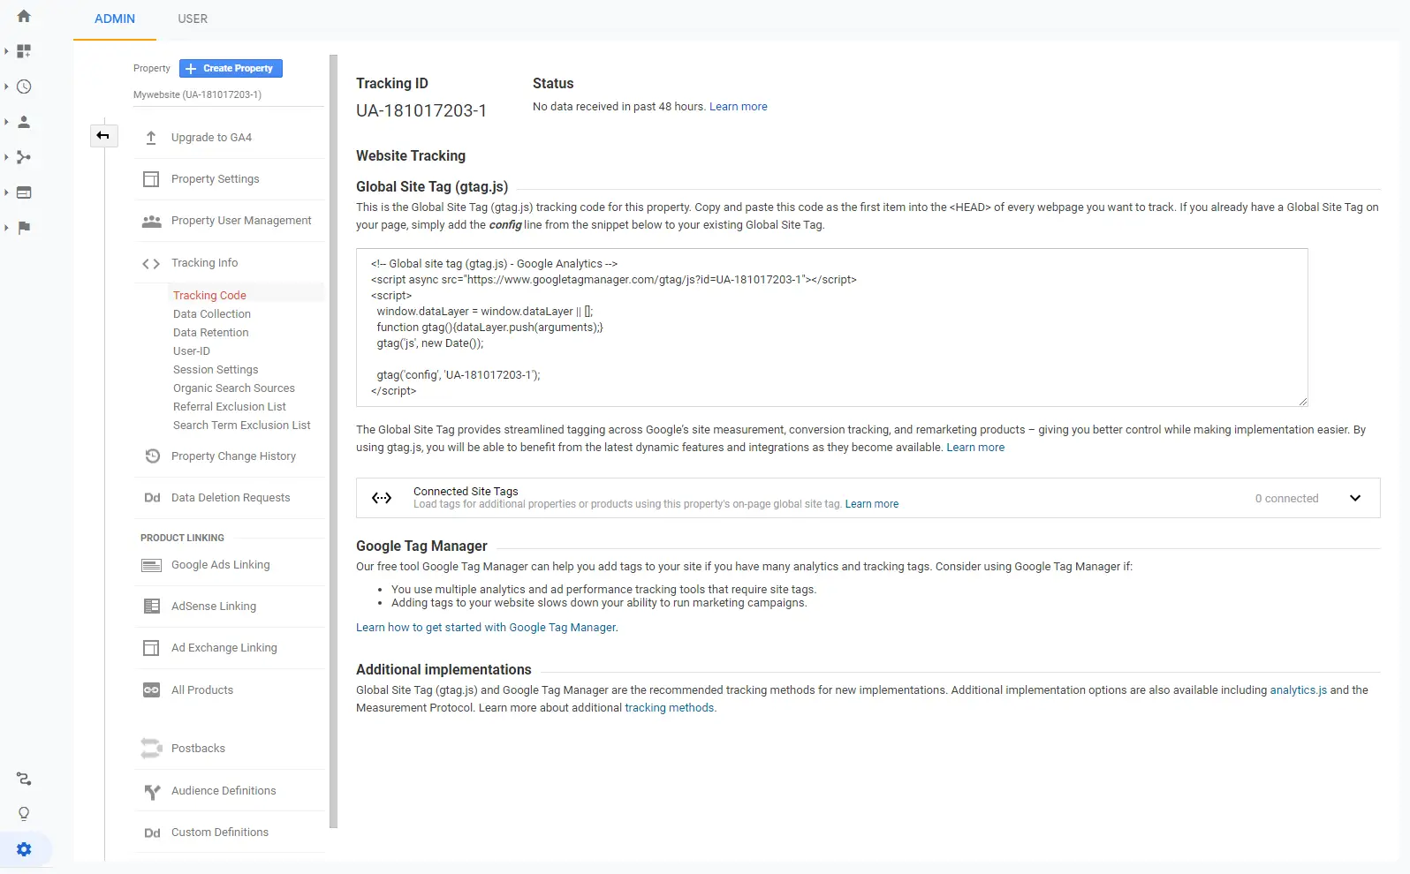Expand Conversions arrow in left sidebar
1410x874 pixels.
6,228
